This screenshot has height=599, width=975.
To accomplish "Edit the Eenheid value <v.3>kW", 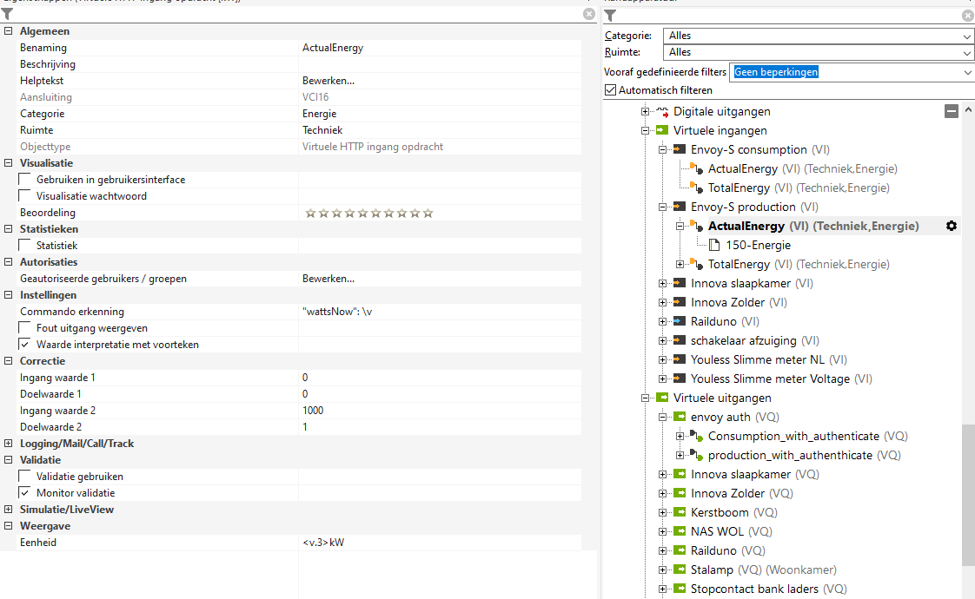I will tap(441, 543).
